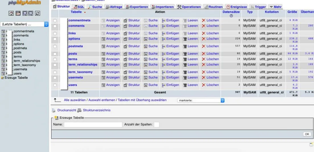Tick the checkbox for usermeta table
Screen dimensions: 314x152
click(55, 78)
